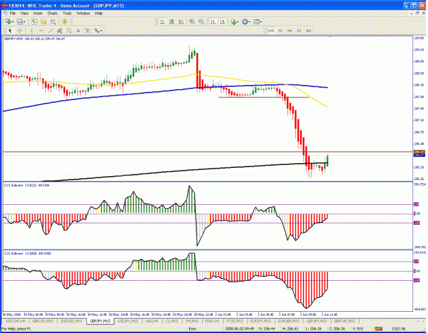Screen dimensions: 428x333
Task: Switch chart to candlesticks type
Action: tap(172, 21)
